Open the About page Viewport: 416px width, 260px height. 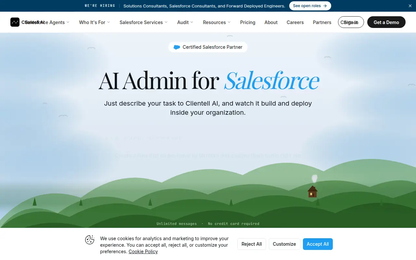271,22
